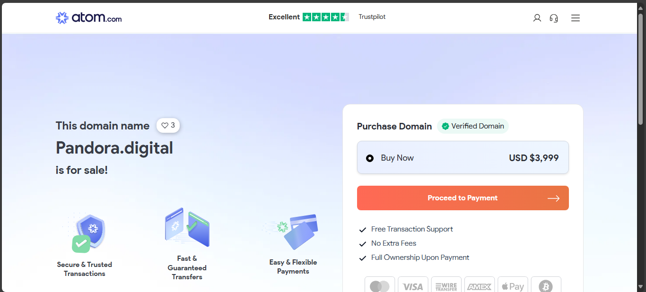
Task: Select the Buy Now radio button
Action: [370, 158]
